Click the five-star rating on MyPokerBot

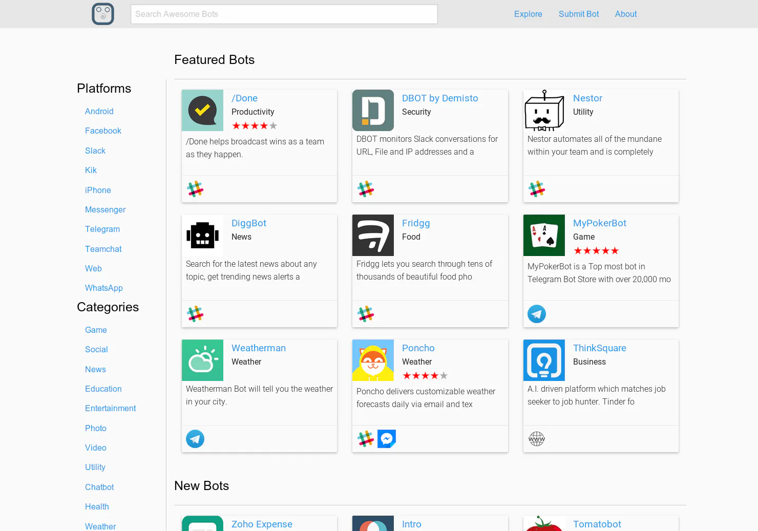coord(596,250)
